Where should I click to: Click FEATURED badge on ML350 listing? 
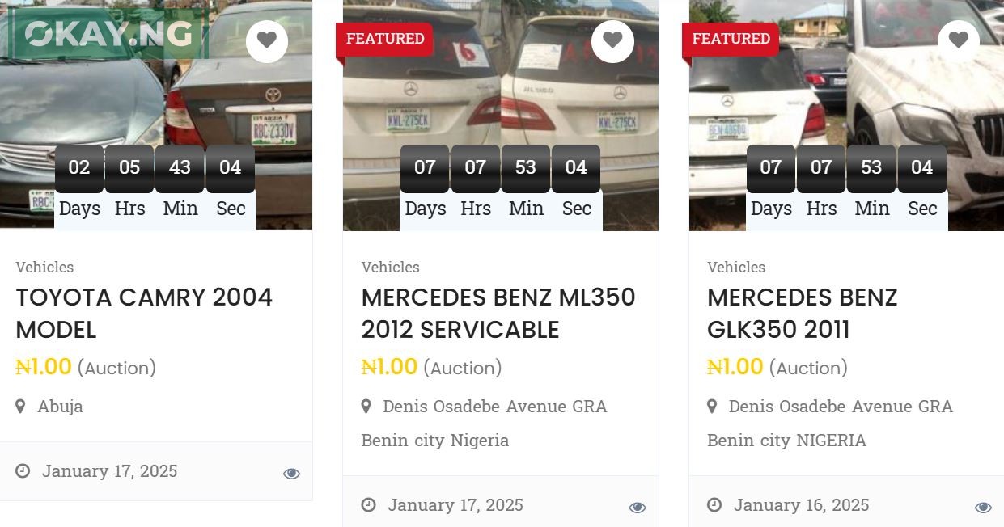click(x=385, y=39)
